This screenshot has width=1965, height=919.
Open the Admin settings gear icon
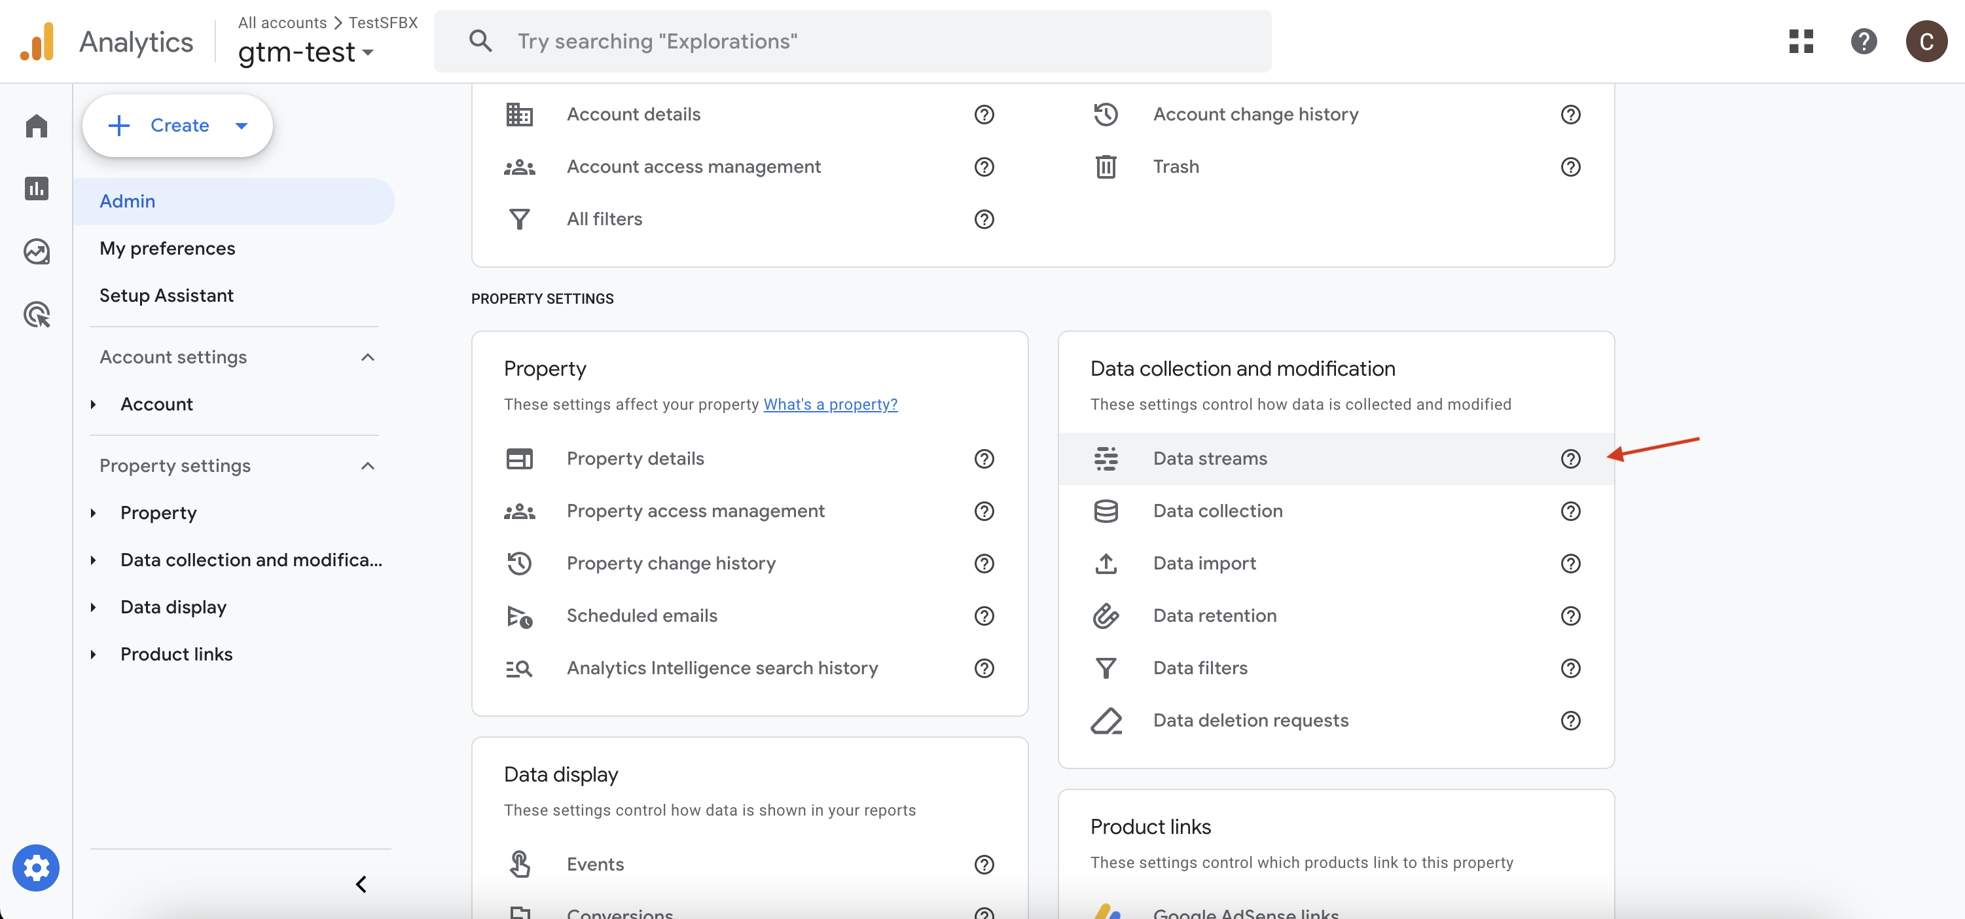[36, 867]
